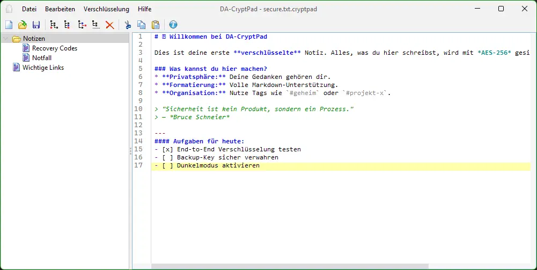Open the Verschlüsselung menu
The height and width of the screenshot is (270, 537).
click(x=106, y=9)
